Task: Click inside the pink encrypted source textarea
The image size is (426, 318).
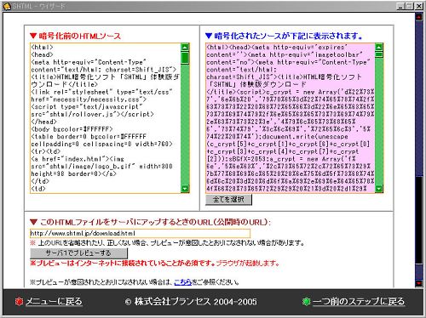Action: [291, 118]
